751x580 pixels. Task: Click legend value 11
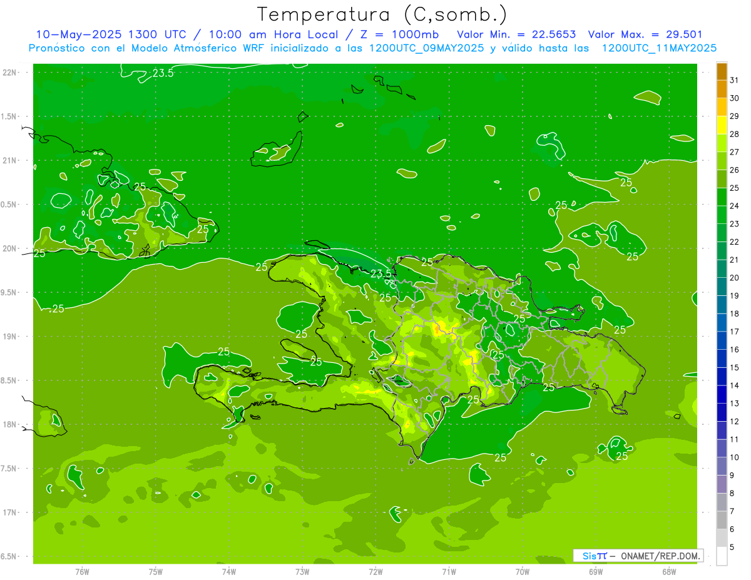735,440
